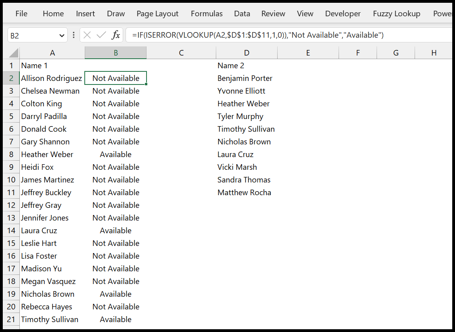Image resolution: width=455 pixels, height=332 pixels.
Task: Select column D header
Action: tap(247, 53)
